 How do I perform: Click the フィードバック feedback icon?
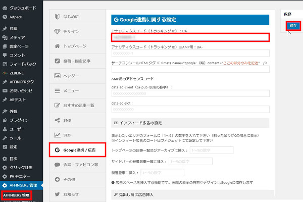pyautogui.click(x=5, y=64)
